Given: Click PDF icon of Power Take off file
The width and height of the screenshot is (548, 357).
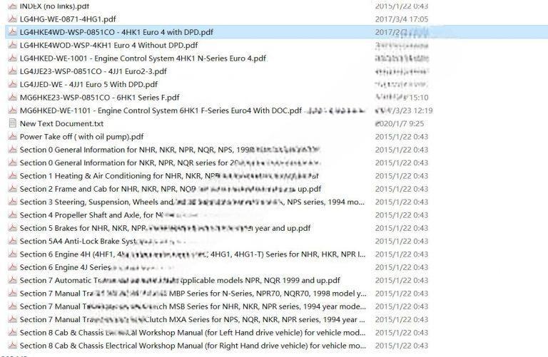Looking at the screenshot, I should point(13,136).
